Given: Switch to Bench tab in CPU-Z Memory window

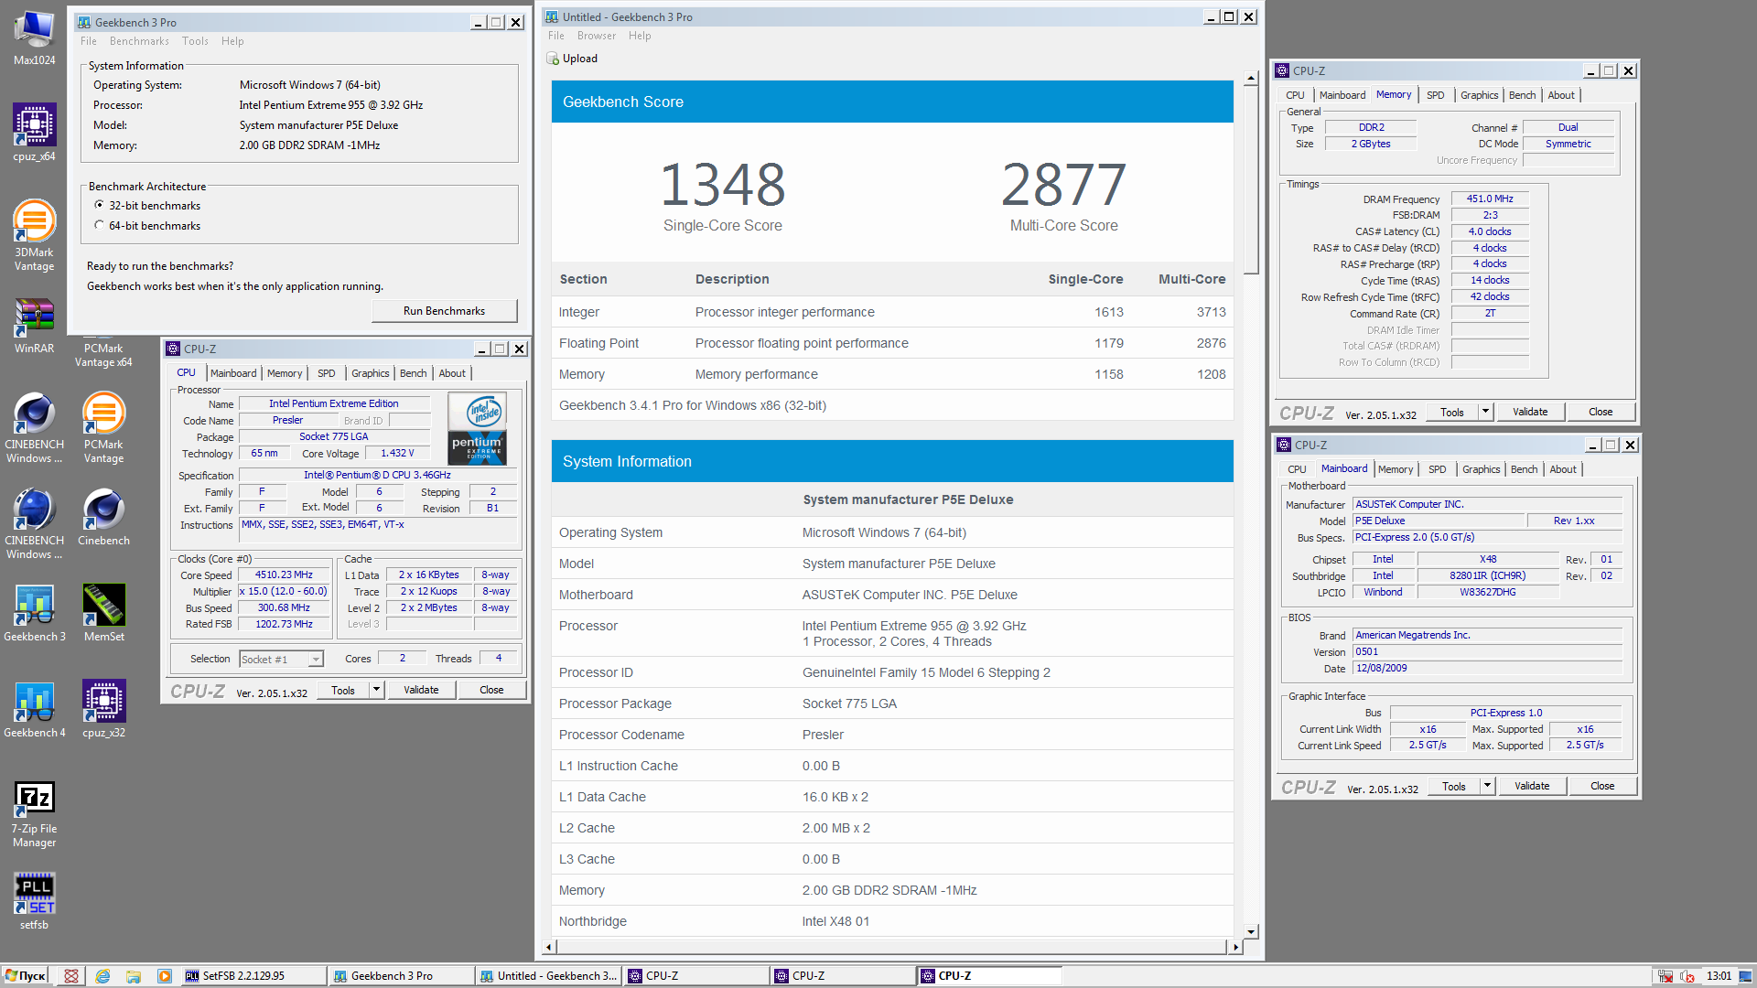Looking at the screenshot, I should (1522, 95).
